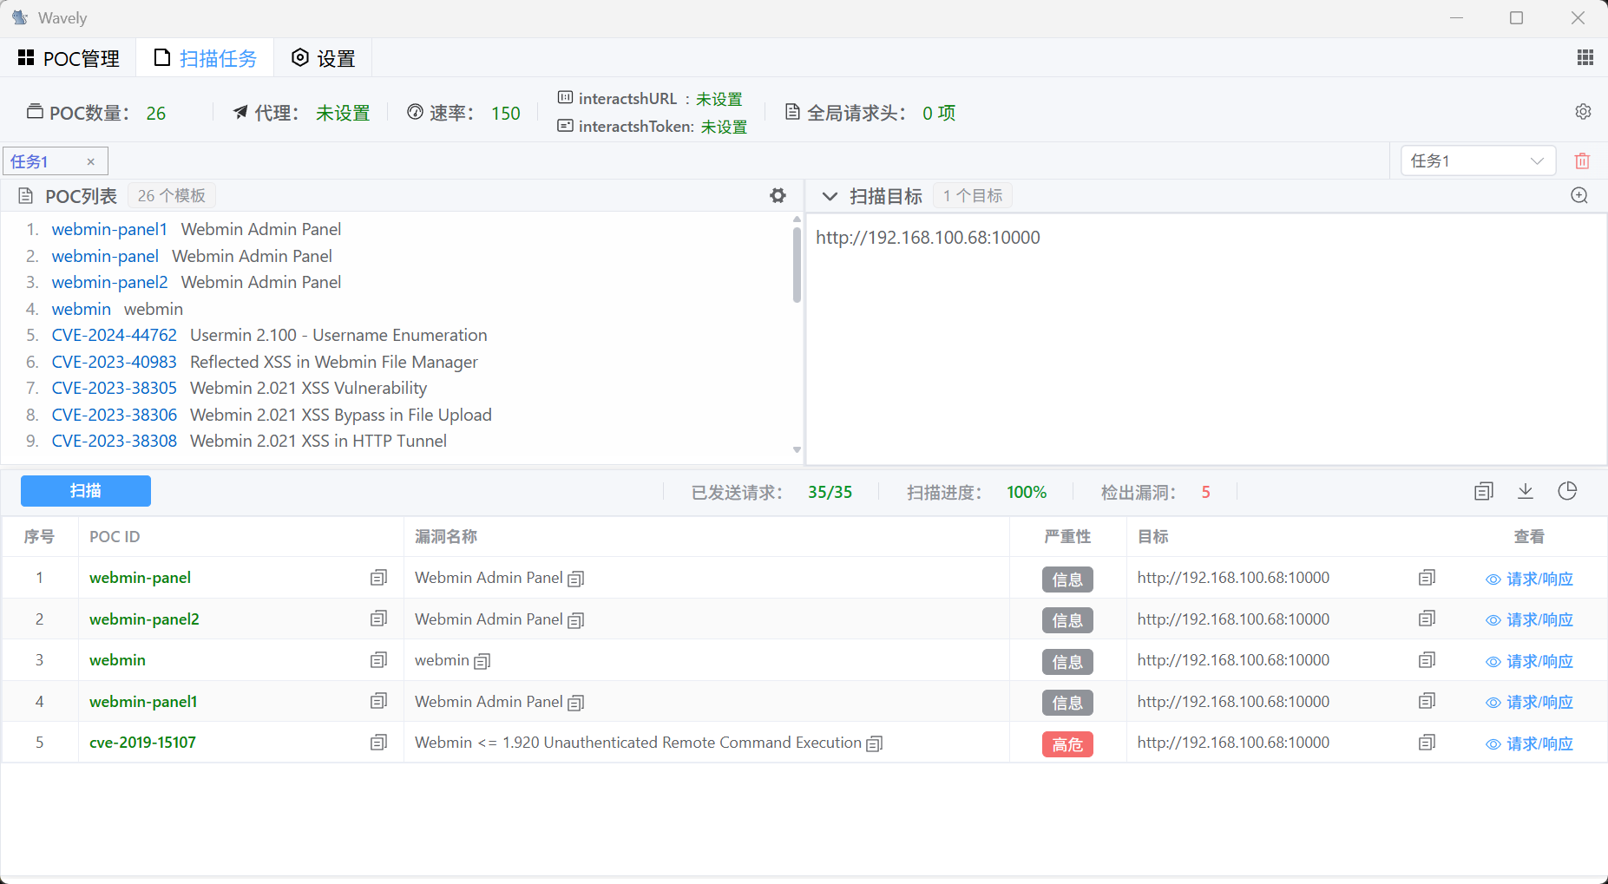This screenshot has height=884, width=1608.
Task: Copy the Remote Command Execution vulnerability name
Action: click(x=874, y=743)
